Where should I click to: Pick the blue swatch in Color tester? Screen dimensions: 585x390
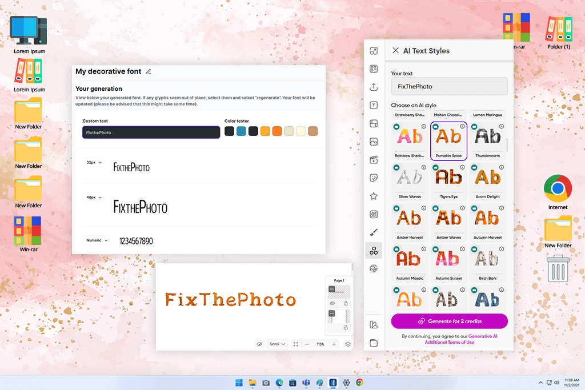[242, 131]
